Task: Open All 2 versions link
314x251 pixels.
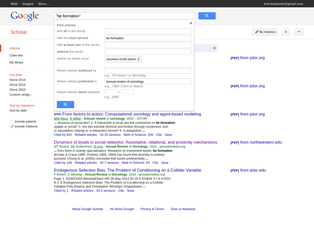Action: coord(106,190)
